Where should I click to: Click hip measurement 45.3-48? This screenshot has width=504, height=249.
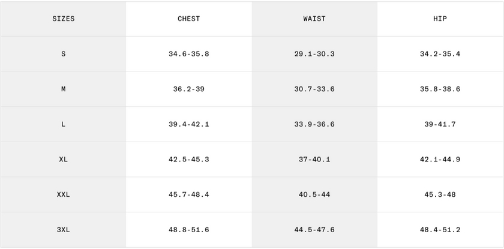coord(440,195)
